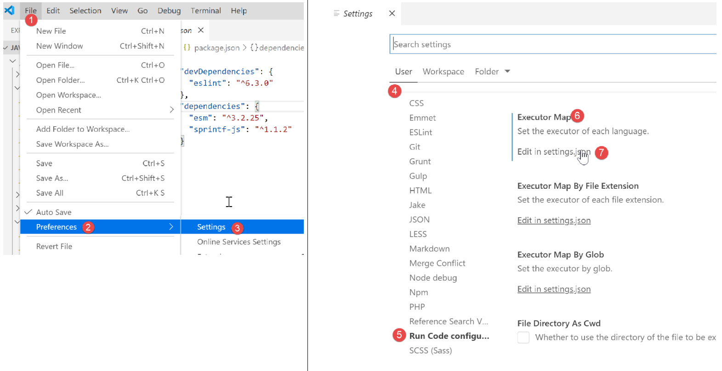Select Run Code configuration in settings tree
This screenshot has height=371, width=722.
pyautogui.click(x=449, y=336)
